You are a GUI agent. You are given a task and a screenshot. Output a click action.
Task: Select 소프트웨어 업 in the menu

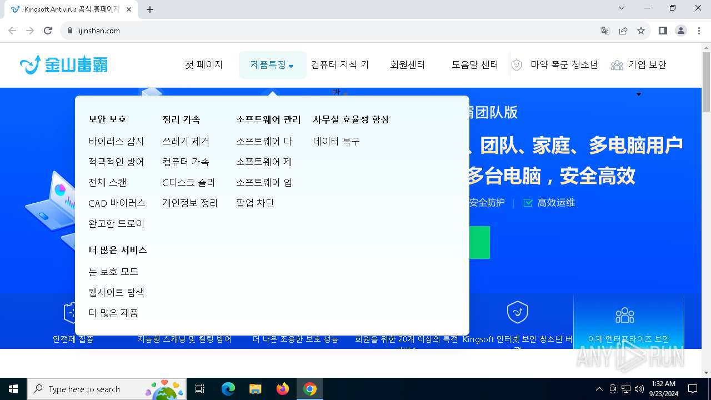click(264, 183)
